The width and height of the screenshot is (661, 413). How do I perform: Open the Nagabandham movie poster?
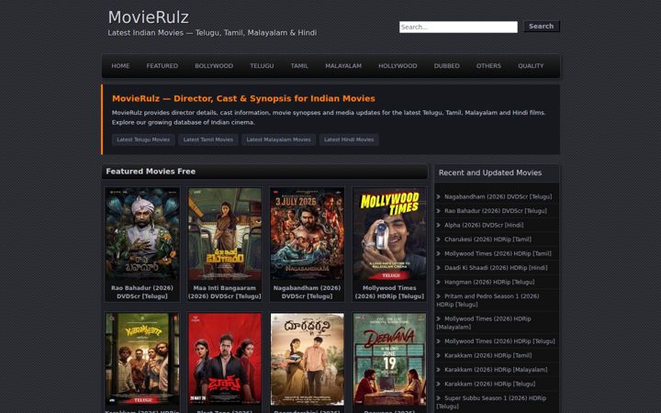308,234
